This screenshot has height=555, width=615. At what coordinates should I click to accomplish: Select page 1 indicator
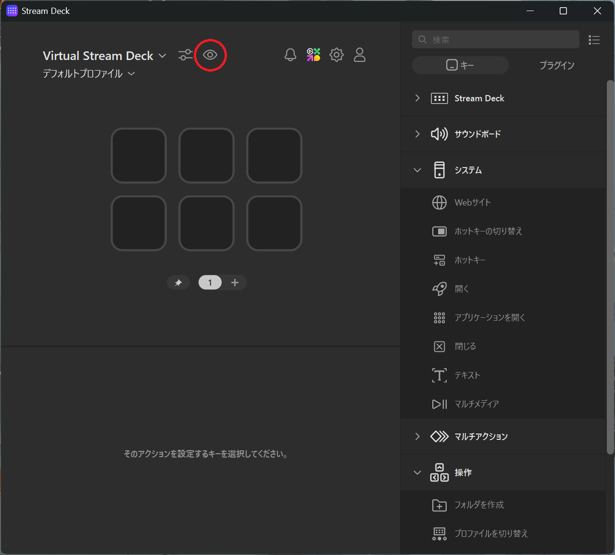point(210,283)
